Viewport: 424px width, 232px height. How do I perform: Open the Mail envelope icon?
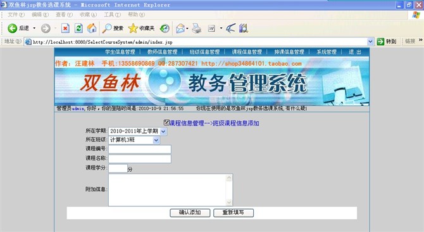(x=180, y=28)
